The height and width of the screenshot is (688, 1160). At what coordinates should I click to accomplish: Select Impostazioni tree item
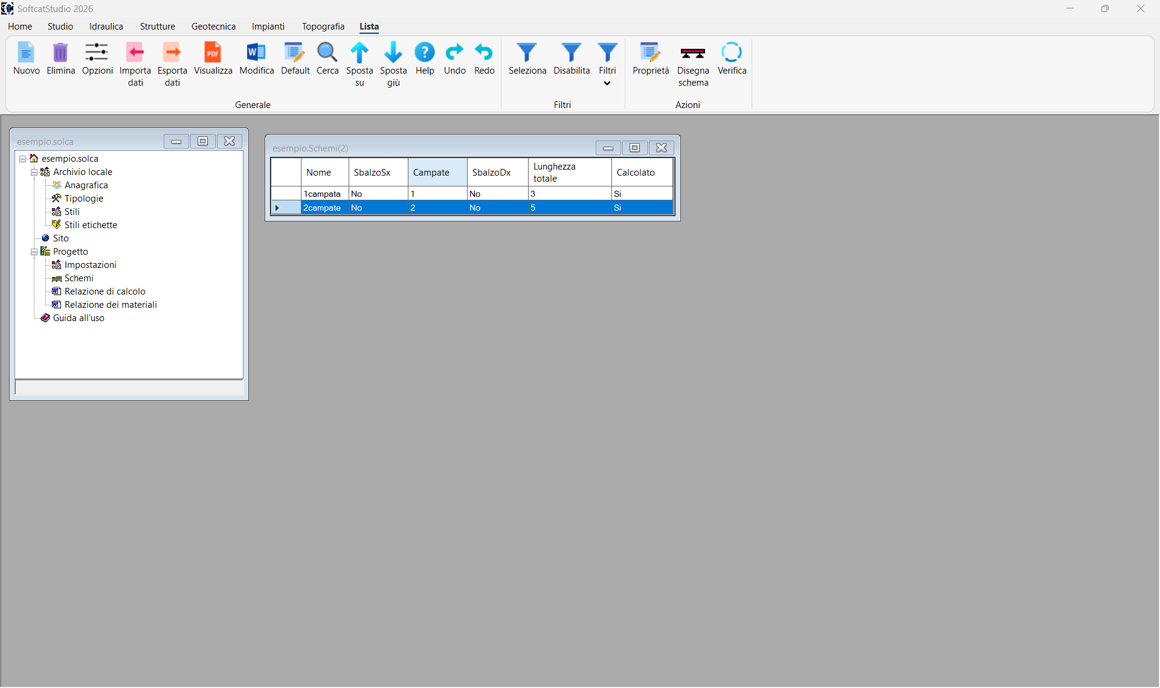[x=90, y=265]
